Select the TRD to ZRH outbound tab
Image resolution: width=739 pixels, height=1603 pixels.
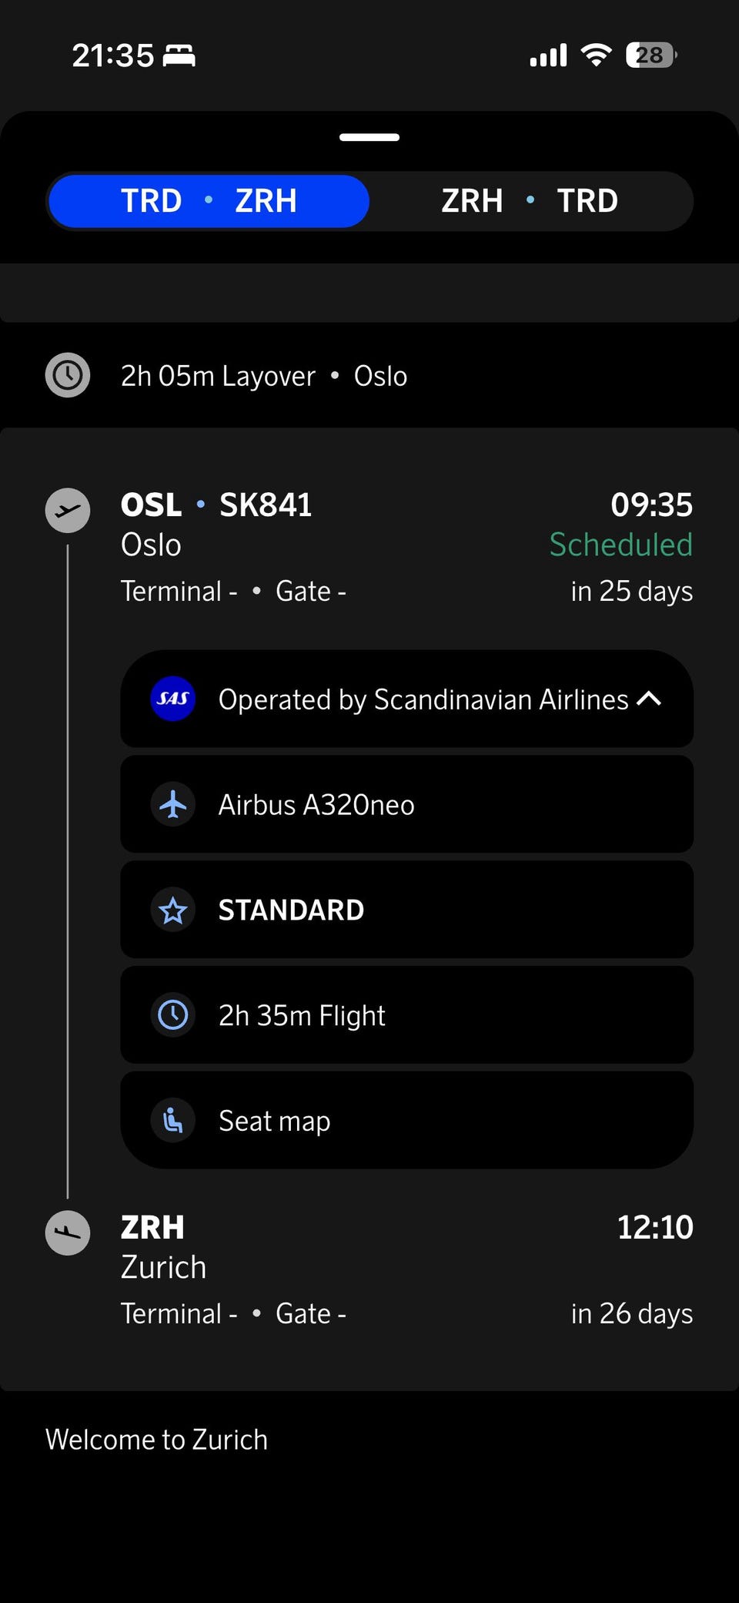point(209,201)
